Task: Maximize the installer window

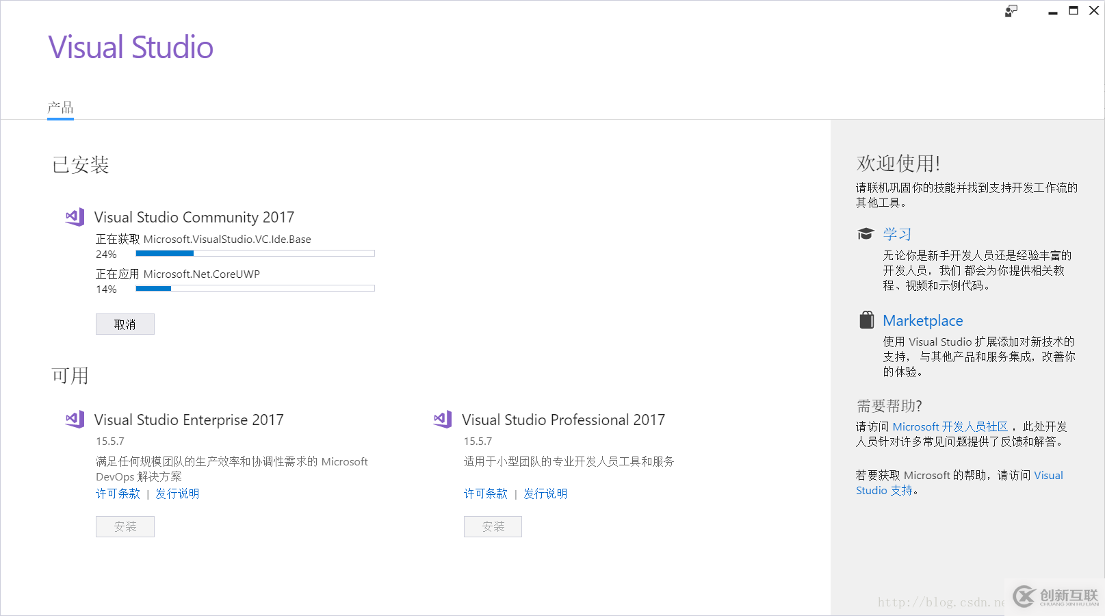Action: point(1074,11)
